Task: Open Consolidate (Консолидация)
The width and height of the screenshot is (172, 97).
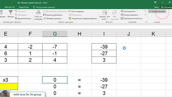Action: point(76,11)
